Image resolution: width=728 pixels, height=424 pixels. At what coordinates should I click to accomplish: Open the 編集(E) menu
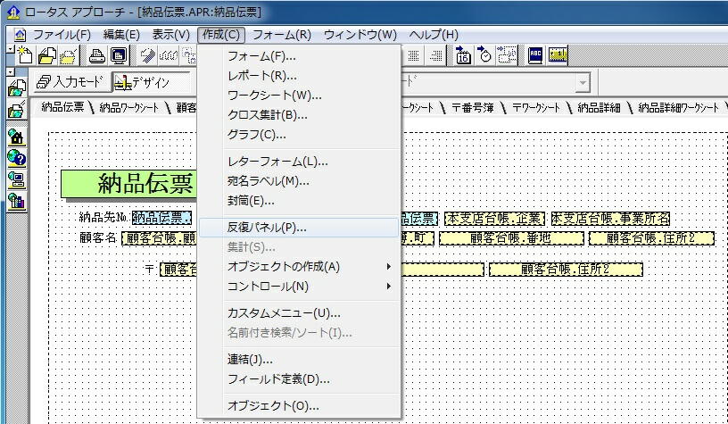(121, 35)
